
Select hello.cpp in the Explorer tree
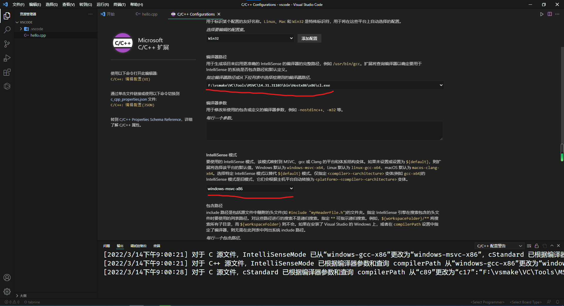56,35
